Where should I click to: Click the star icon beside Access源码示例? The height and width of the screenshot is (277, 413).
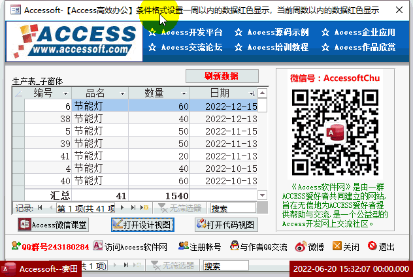[x=239, y=33]
